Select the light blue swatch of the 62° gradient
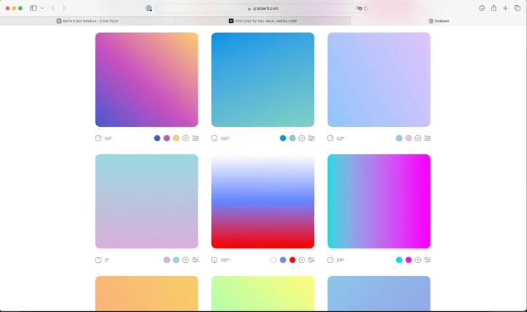 399,138
